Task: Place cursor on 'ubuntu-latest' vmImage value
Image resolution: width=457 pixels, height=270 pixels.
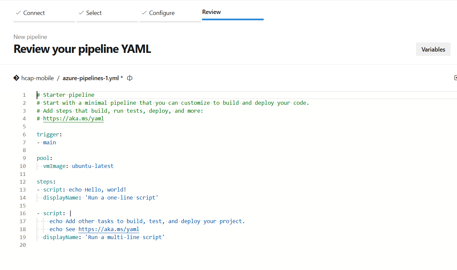Action: 93,166
